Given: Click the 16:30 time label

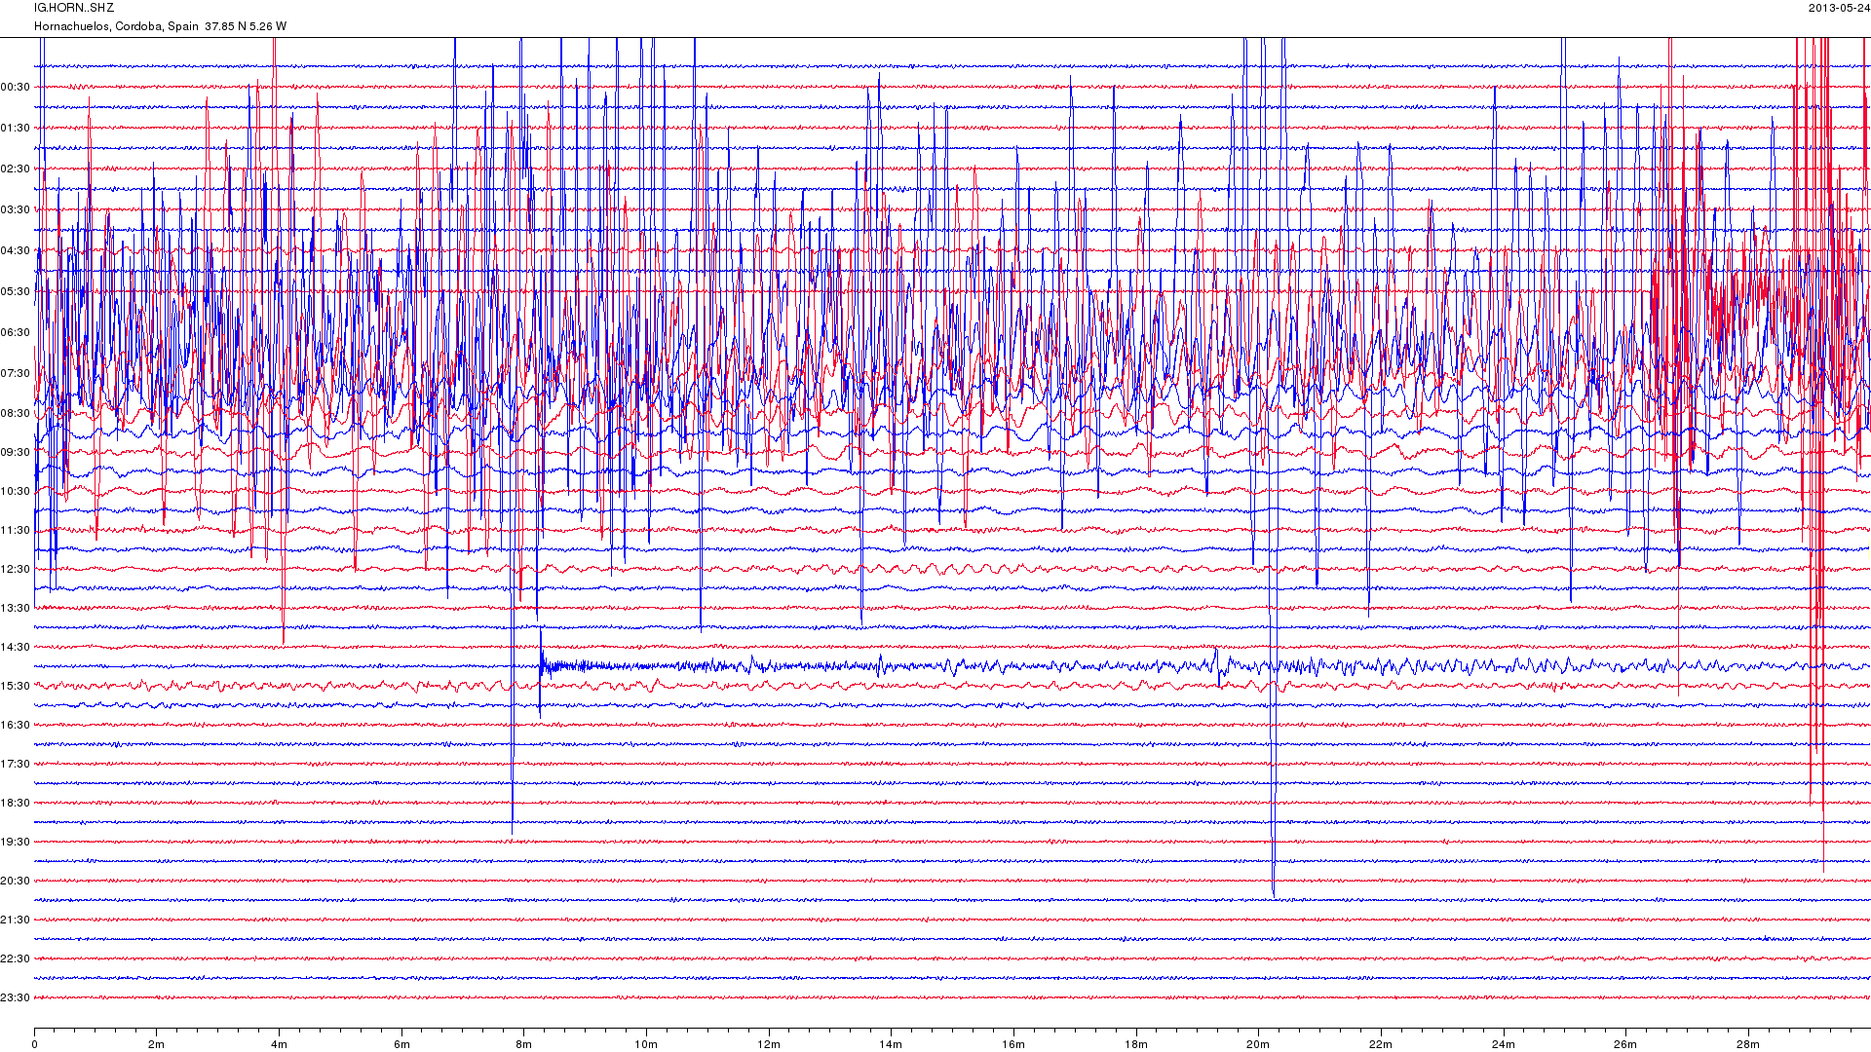Looking at the screenshot, I should coord(16,726).
